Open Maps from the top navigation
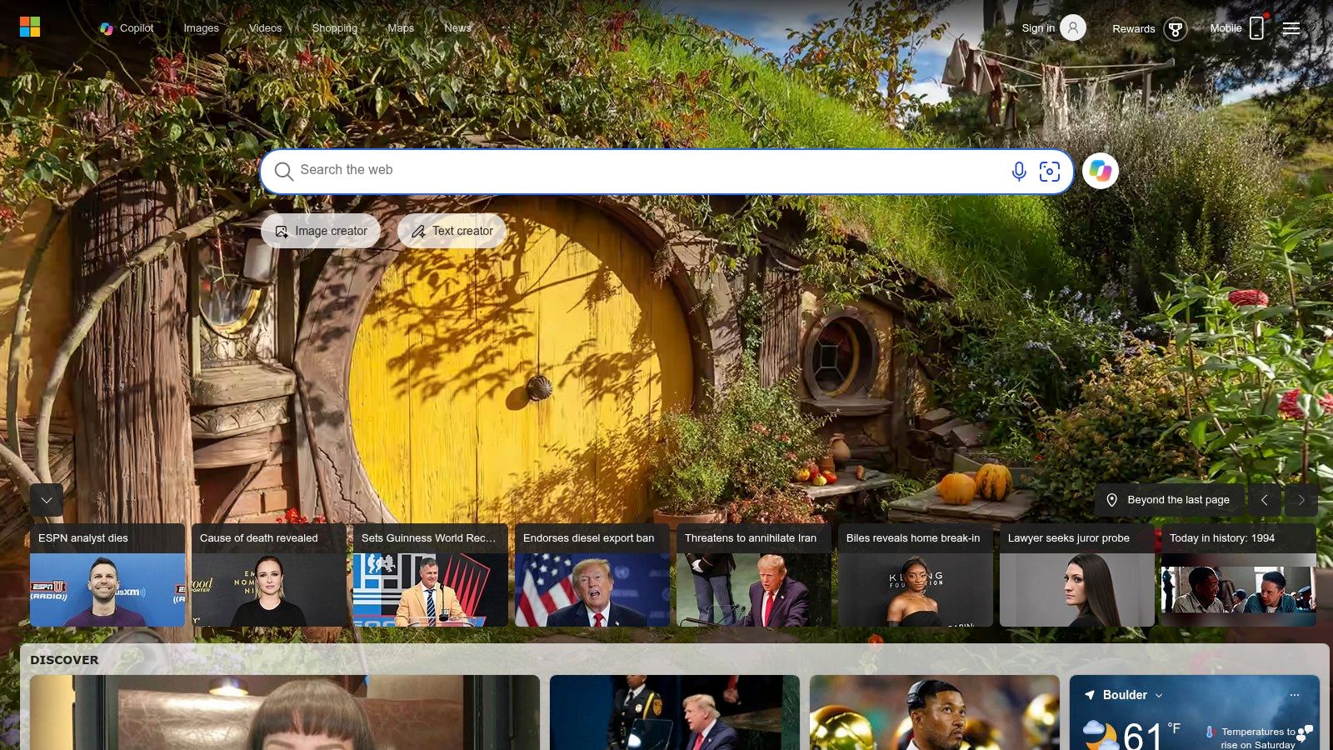1333x750 pixels. click(401, 28)
